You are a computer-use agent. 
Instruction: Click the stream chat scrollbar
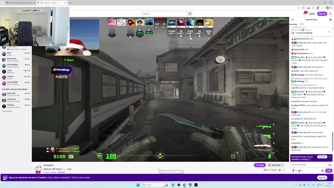(x=332, y=141)
